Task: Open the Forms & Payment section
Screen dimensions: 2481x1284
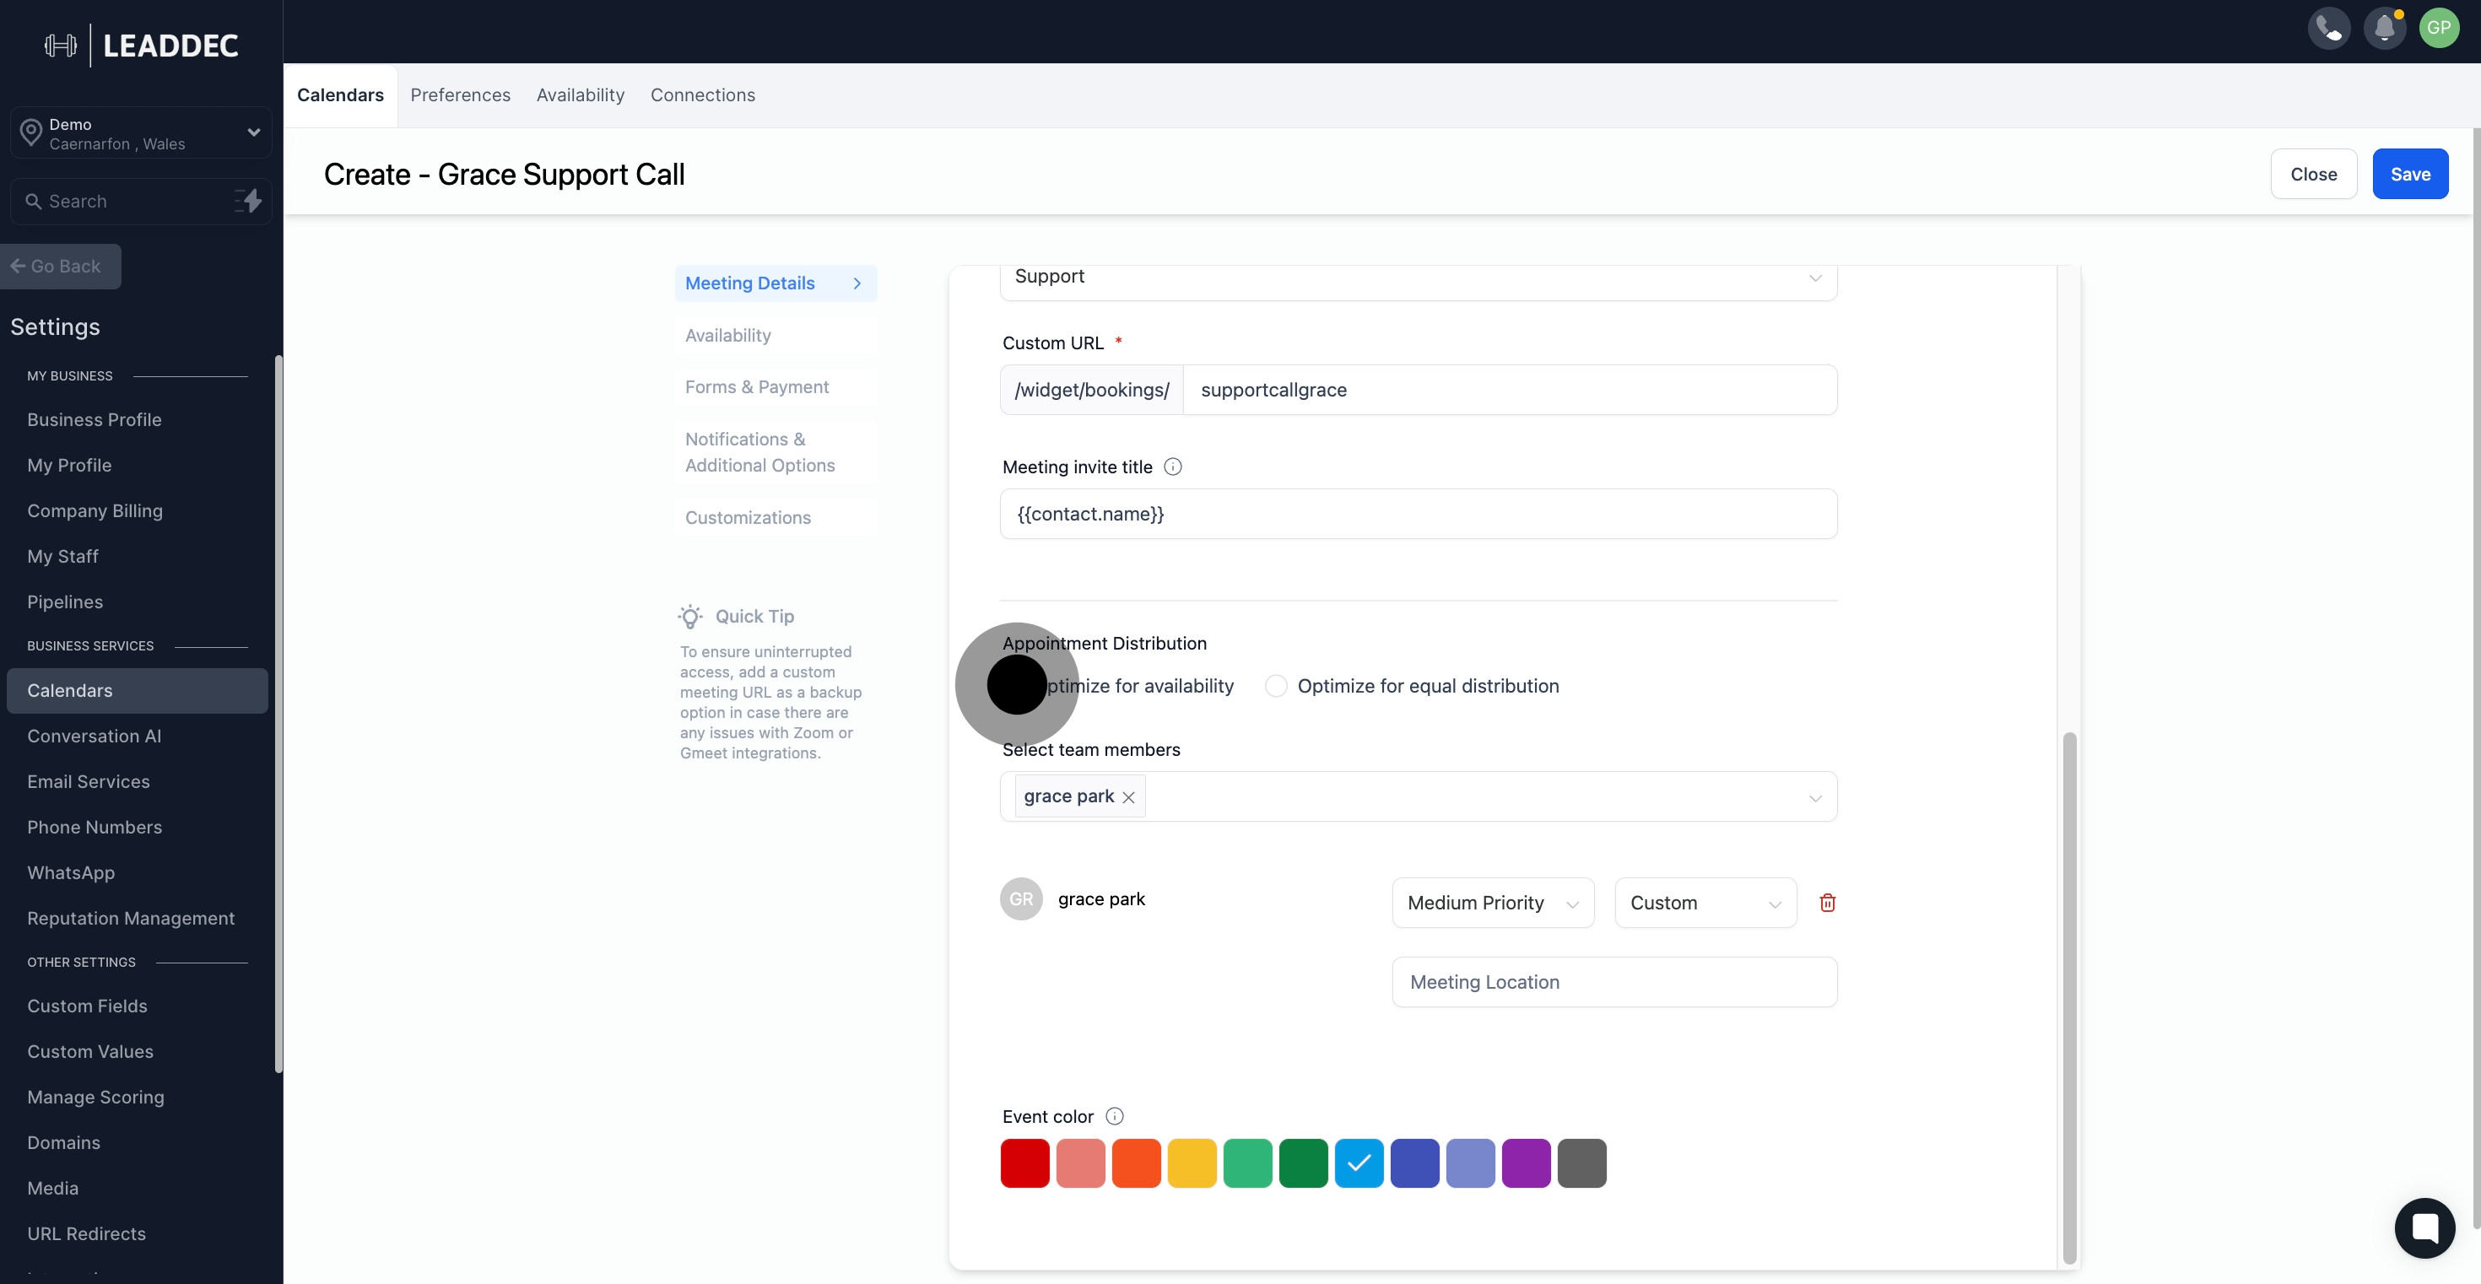Action: point(776,387)
